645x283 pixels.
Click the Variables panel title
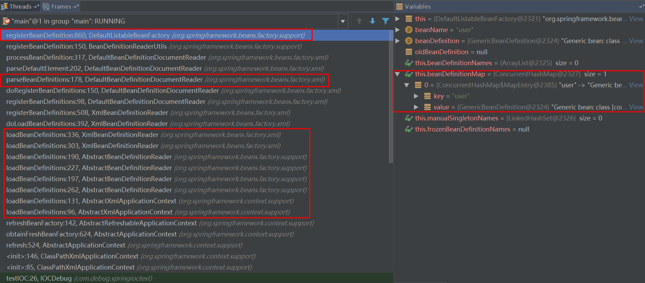(x=417, y=7)
